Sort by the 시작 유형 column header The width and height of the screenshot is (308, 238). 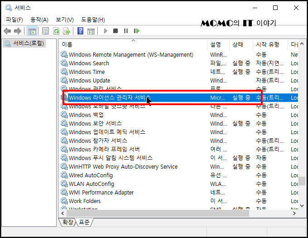[x=270, y=44]
